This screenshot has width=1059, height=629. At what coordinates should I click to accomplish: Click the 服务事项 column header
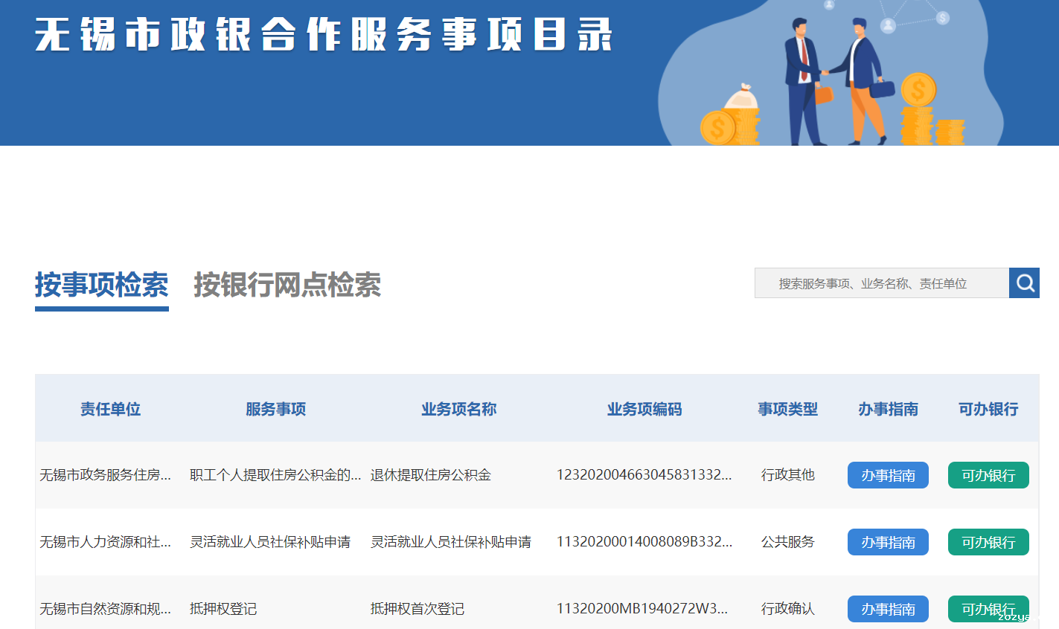click(275, 409)
